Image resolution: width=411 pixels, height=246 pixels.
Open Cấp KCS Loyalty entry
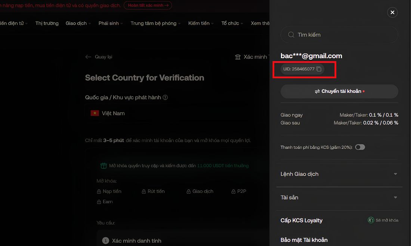302,220
